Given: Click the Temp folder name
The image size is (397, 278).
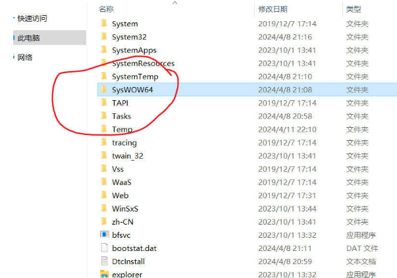Looking at the screenshot, I should point(122,130).
